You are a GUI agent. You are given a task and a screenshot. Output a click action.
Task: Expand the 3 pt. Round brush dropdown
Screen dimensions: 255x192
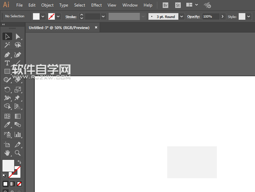(x=182, y=16)
